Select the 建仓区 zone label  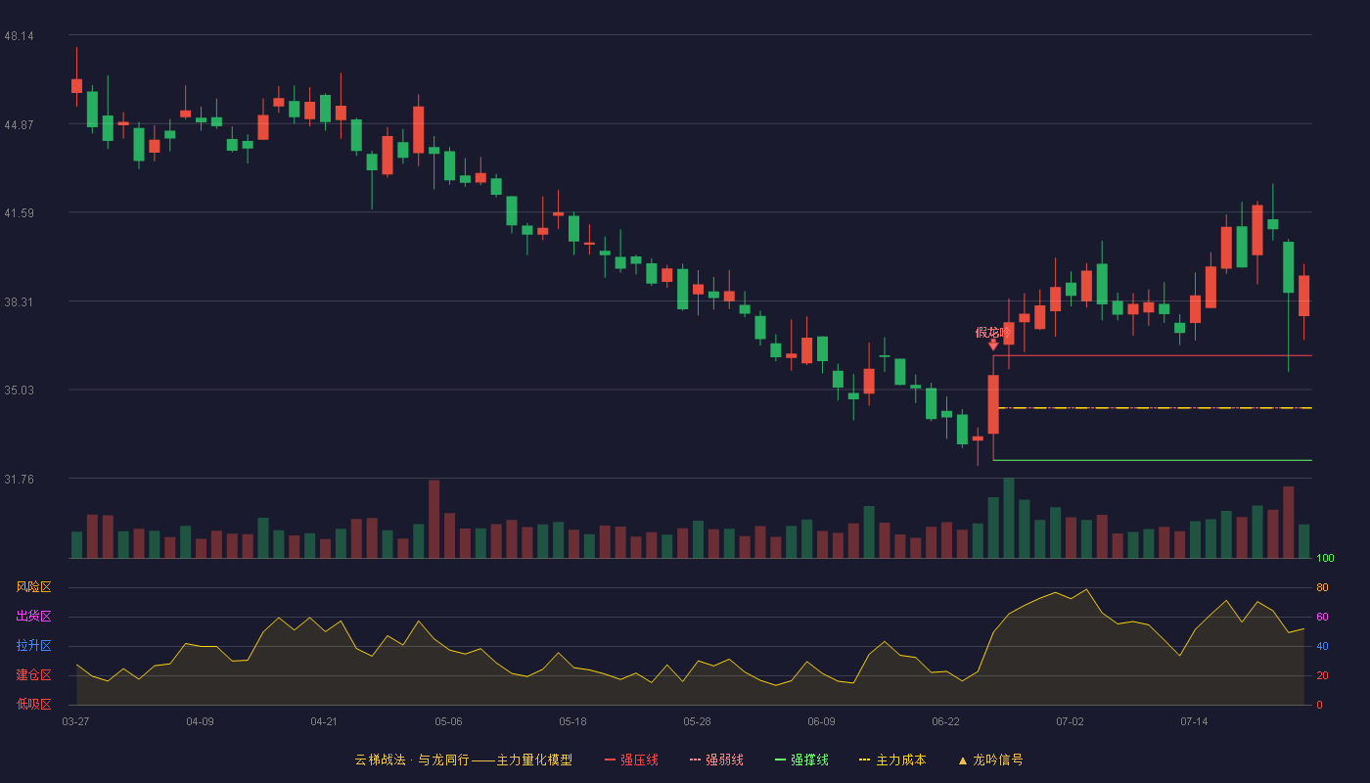click(x=33, y=675)
